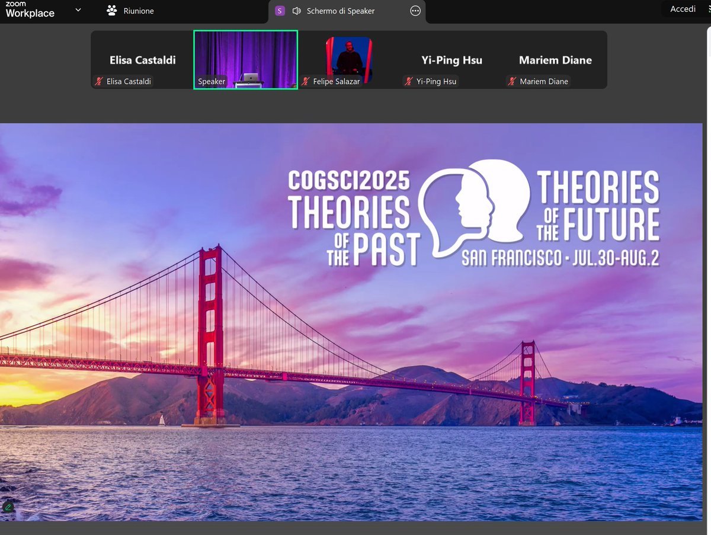The image size is (711, 535).
Task: Open the meeting annotation pencil tool
Action: pyautogui.click(x=8, y=507)
